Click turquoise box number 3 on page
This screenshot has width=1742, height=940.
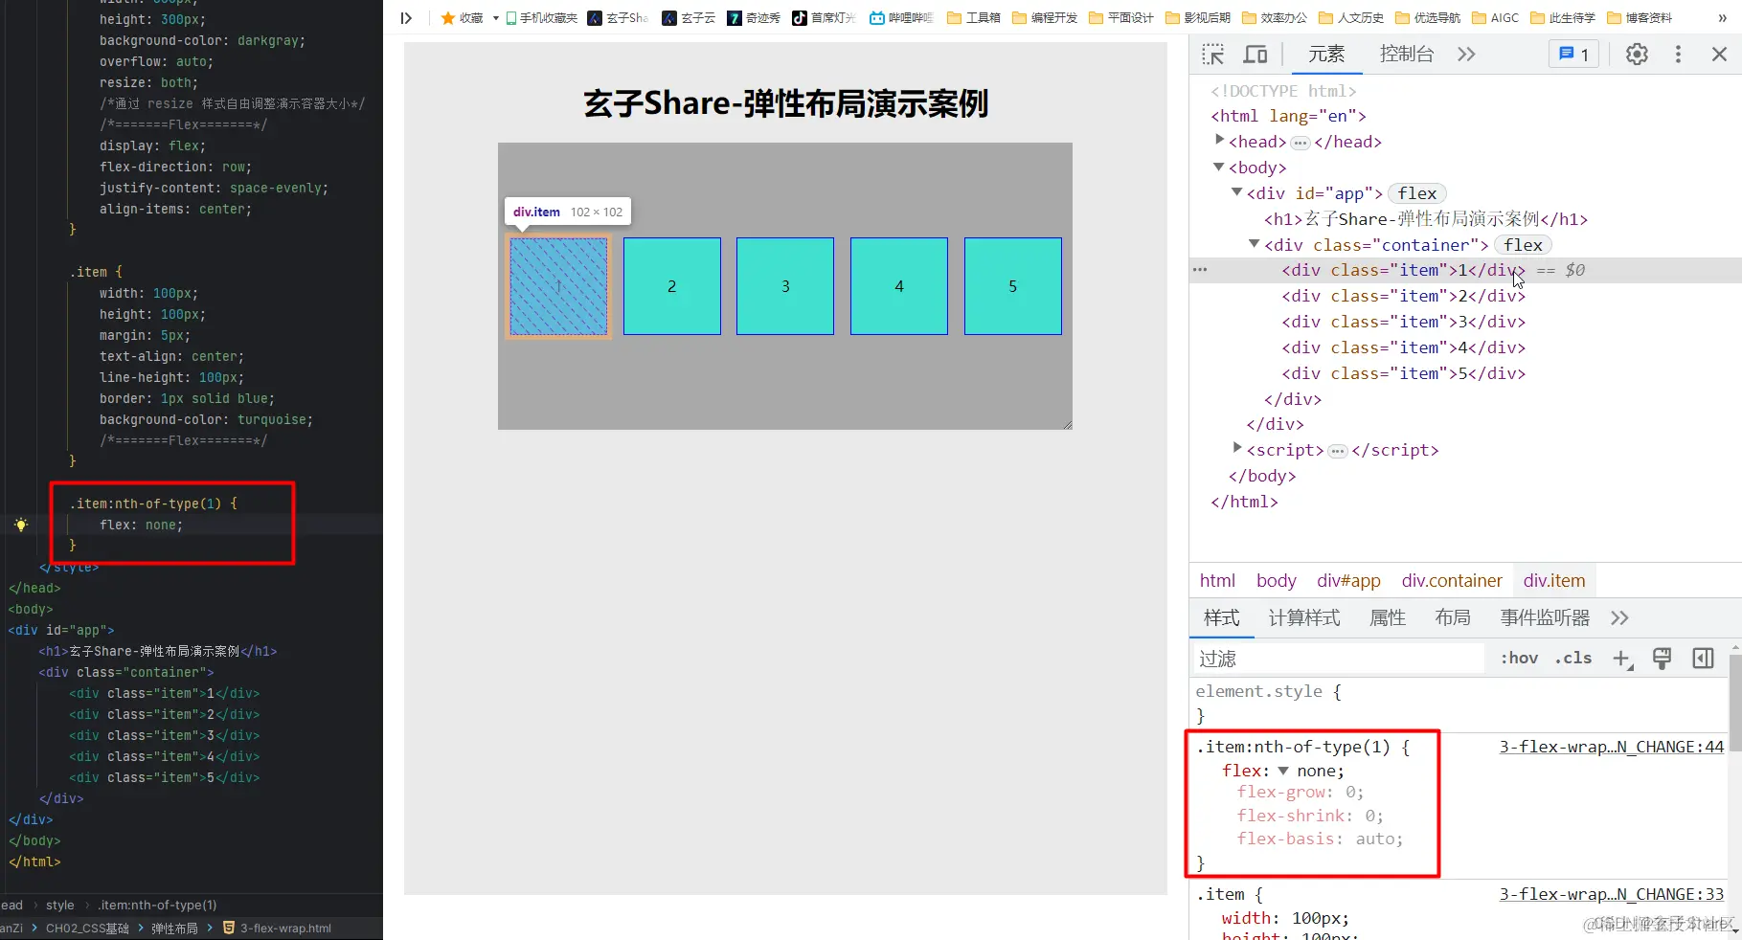[785, 286]
